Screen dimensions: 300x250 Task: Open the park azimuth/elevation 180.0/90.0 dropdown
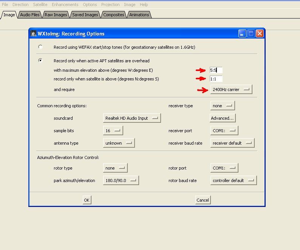(x=121, y=180)
